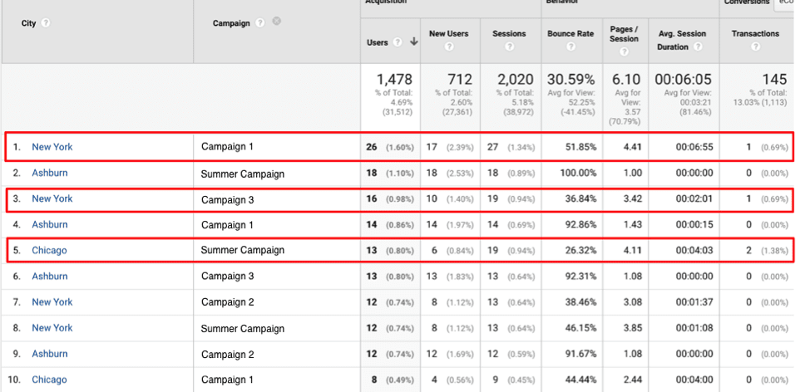The height and width of the screenshot is (392, 810).
Task: Open the Conversions goal set dropdown
Action: pos(783,3)
